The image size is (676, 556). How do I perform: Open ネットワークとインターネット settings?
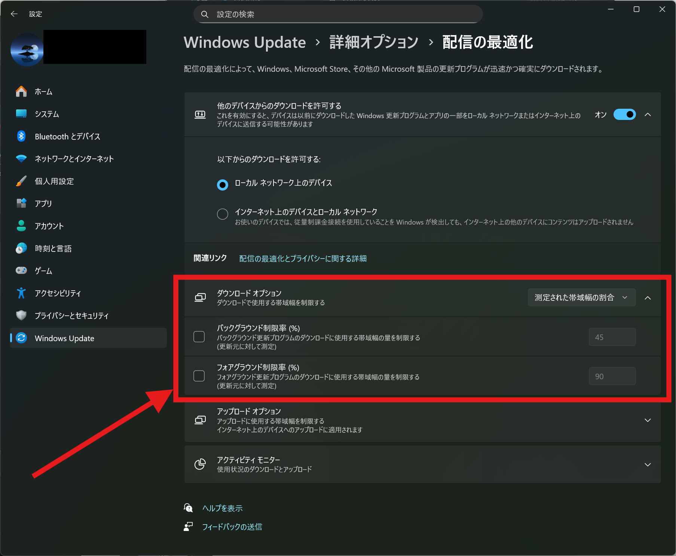coord(88,159)
